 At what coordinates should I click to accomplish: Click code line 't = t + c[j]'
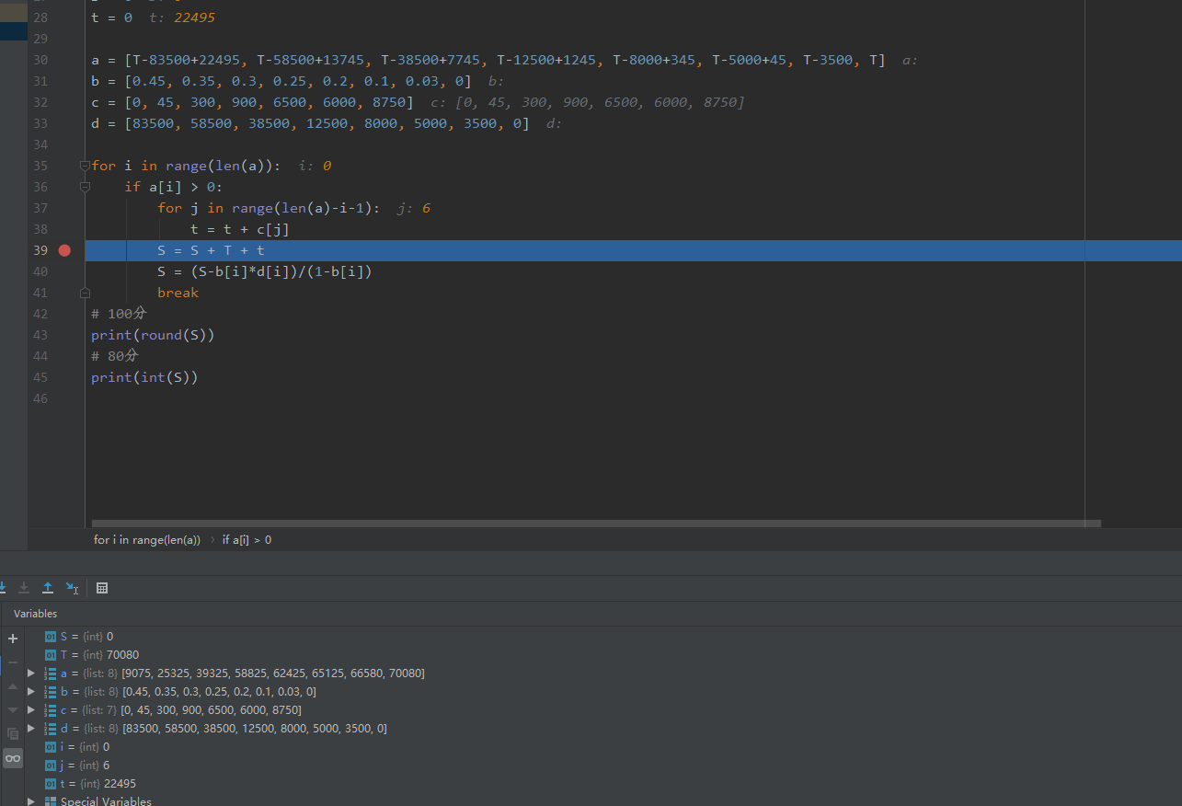[x=240, y=229]
